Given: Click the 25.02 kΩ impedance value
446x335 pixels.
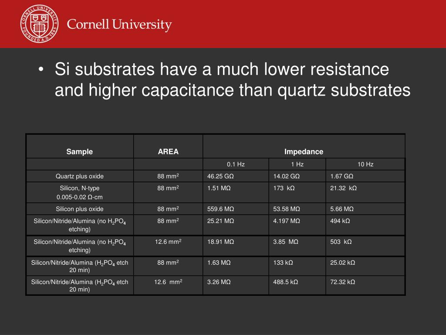Looking at the screenshot, I should coord(342,263).
